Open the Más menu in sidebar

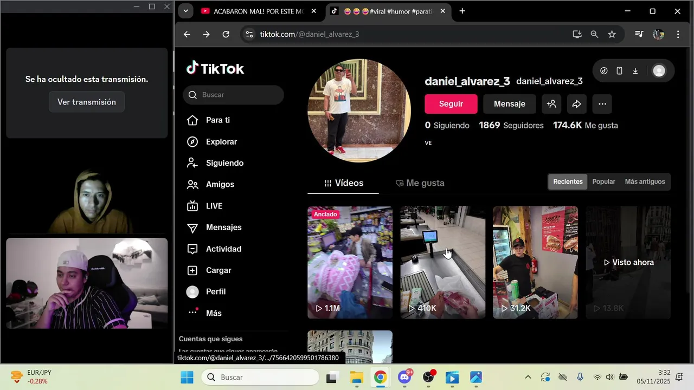[x=204, y=313]
